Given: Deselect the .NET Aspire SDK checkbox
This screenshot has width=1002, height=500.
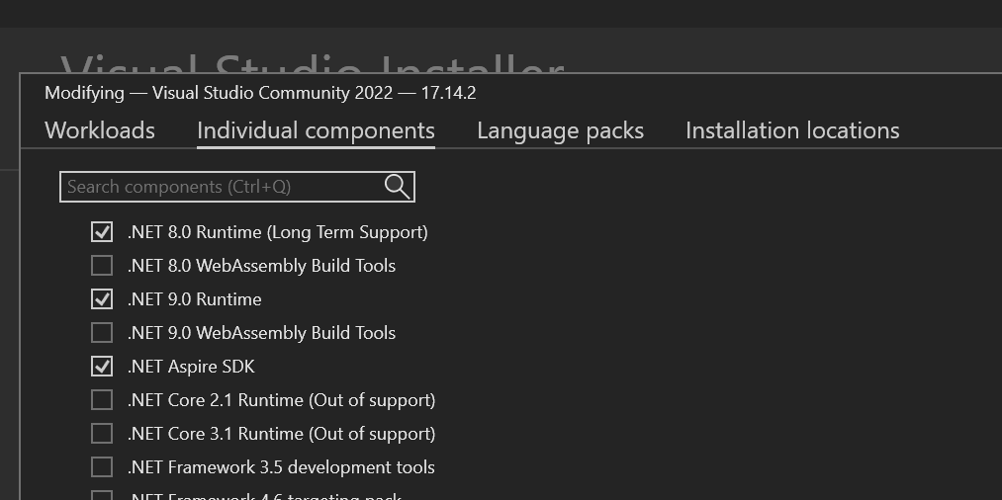Looking at the screenshot, I should pyautogui.click(x=102, y=367).
